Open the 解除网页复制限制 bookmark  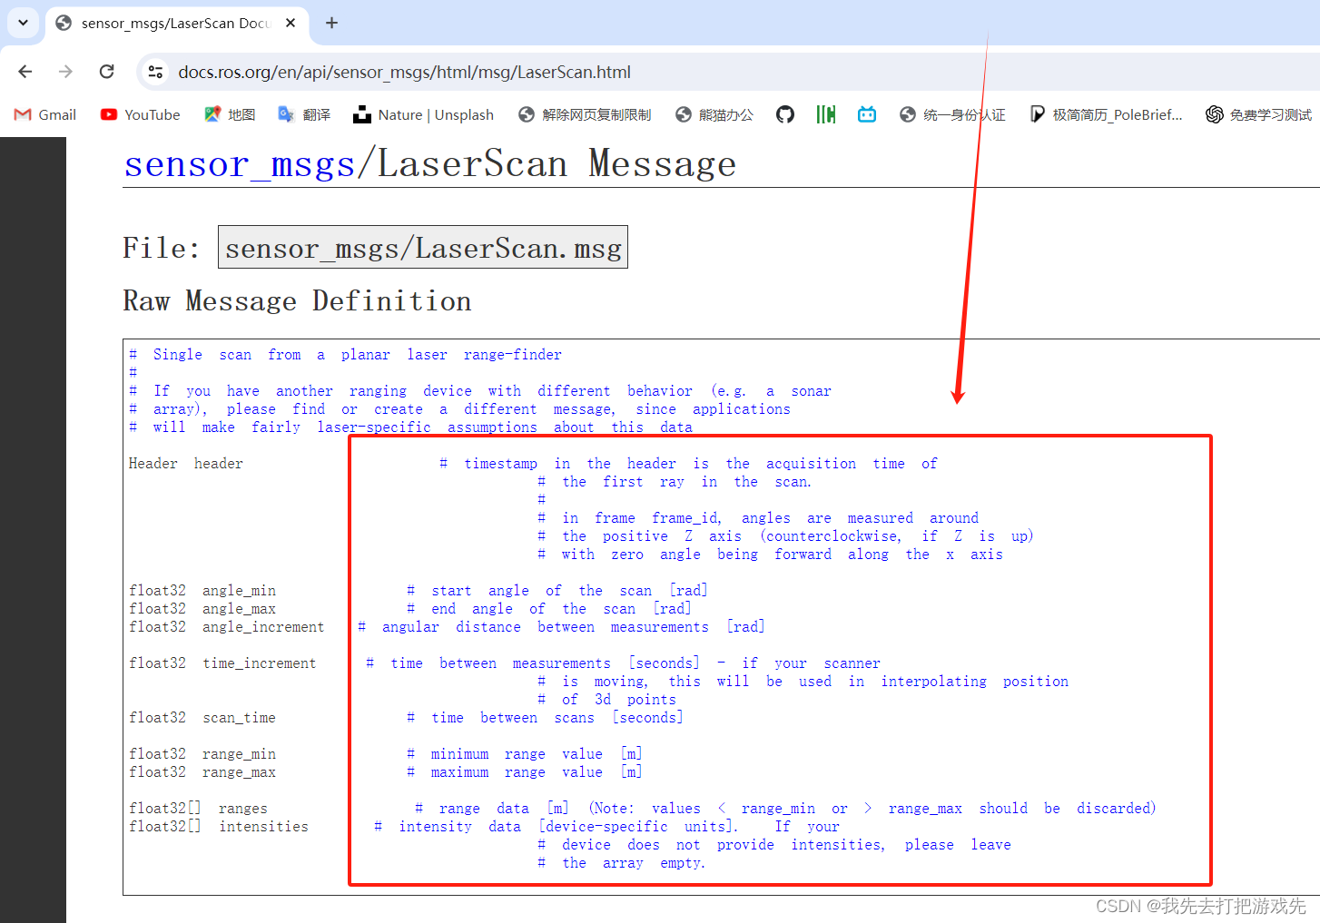pos(585,114)
